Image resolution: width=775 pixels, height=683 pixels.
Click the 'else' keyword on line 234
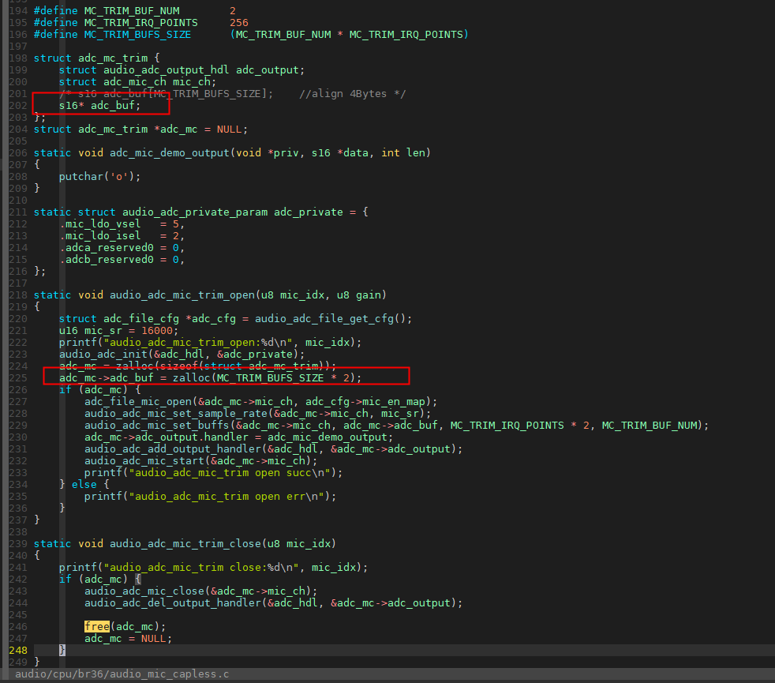coord(84,485)
